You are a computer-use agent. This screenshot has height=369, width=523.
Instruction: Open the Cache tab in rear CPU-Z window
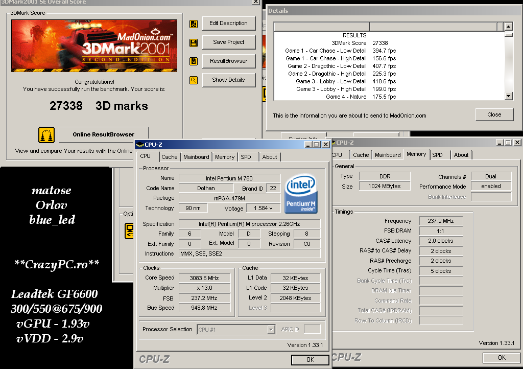361,155
